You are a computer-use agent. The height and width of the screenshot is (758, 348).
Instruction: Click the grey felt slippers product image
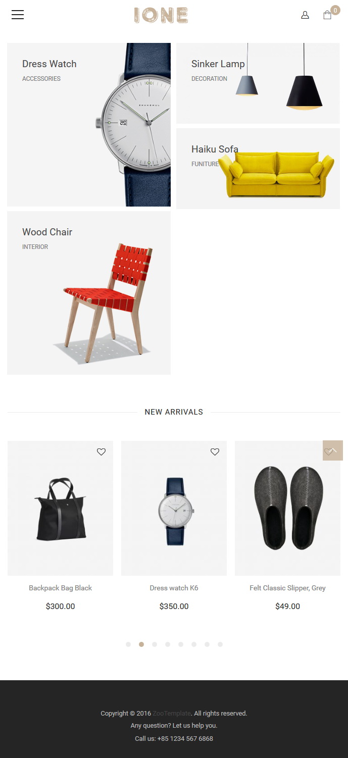pyautogui.click(x=287, y=508)
